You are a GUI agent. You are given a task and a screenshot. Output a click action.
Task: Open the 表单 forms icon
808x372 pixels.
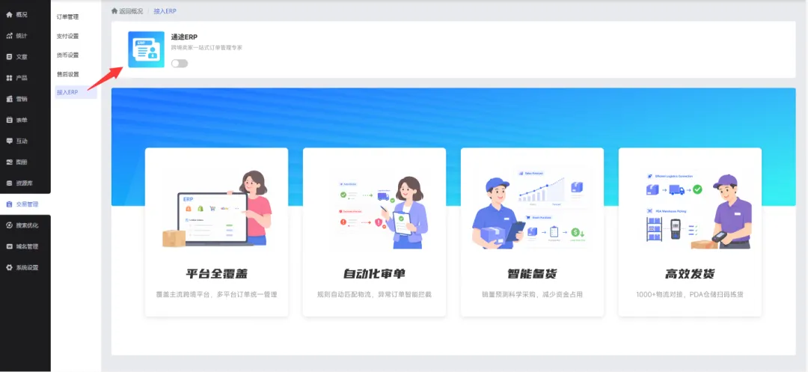pyautogui.click(x=9, y=120)
